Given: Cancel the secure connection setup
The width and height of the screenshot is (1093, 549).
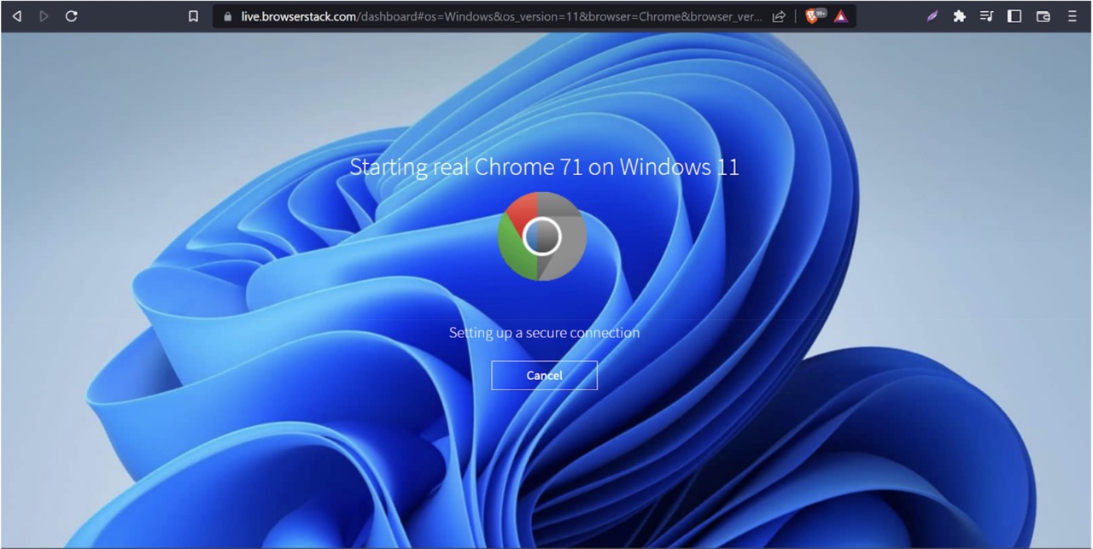Looking at the screenshot, I should tap(544, 375).
